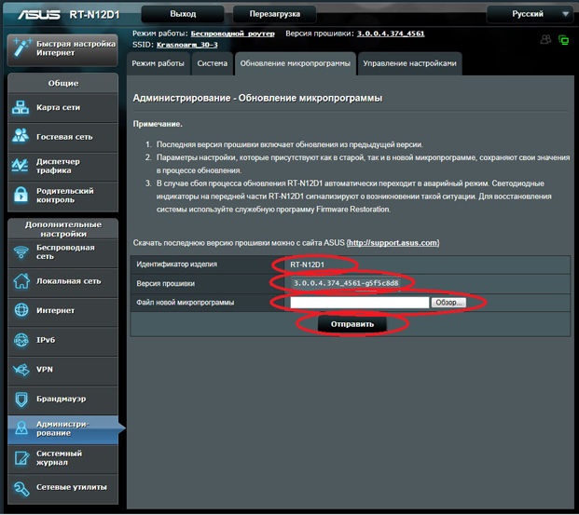
Task: Click the firmware version 3.0.0.4.374_4561 header link
Action: (391, 34)
